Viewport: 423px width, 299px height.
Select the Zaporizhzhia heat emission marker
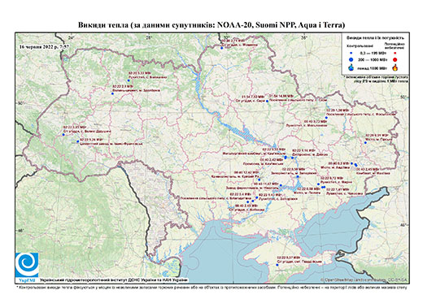[298, 176]
